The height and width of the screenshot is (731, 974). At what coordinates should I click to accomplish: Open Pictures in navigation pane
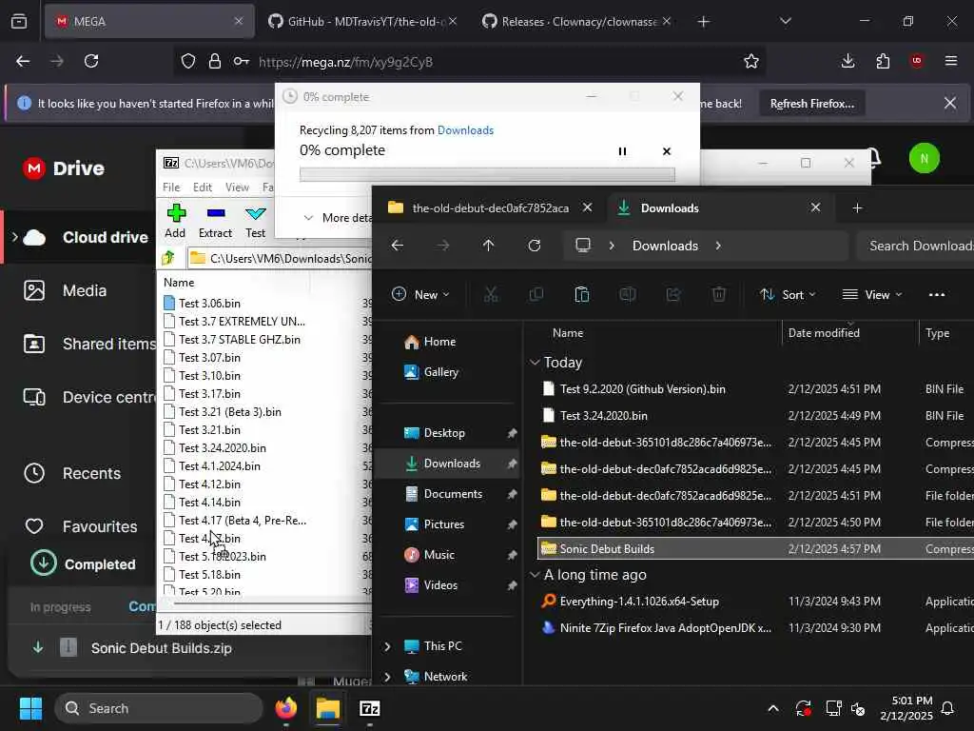tap(434, 524)
